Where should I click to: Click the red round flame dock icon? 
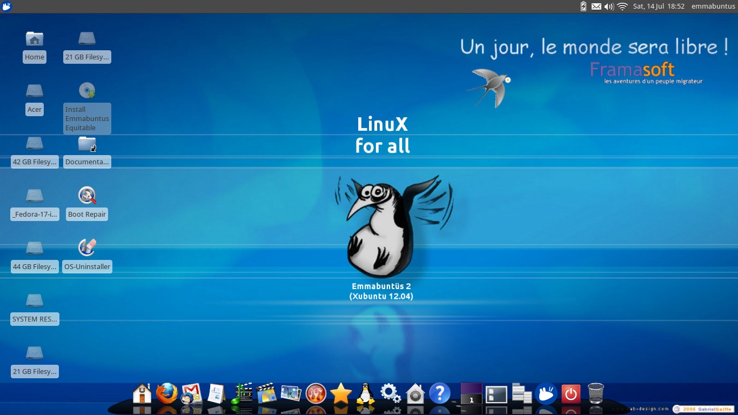pyautogui.click(x=316, y=393)
